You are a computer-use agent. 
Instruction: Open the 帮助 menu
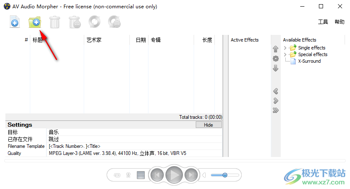coord(339,22)
